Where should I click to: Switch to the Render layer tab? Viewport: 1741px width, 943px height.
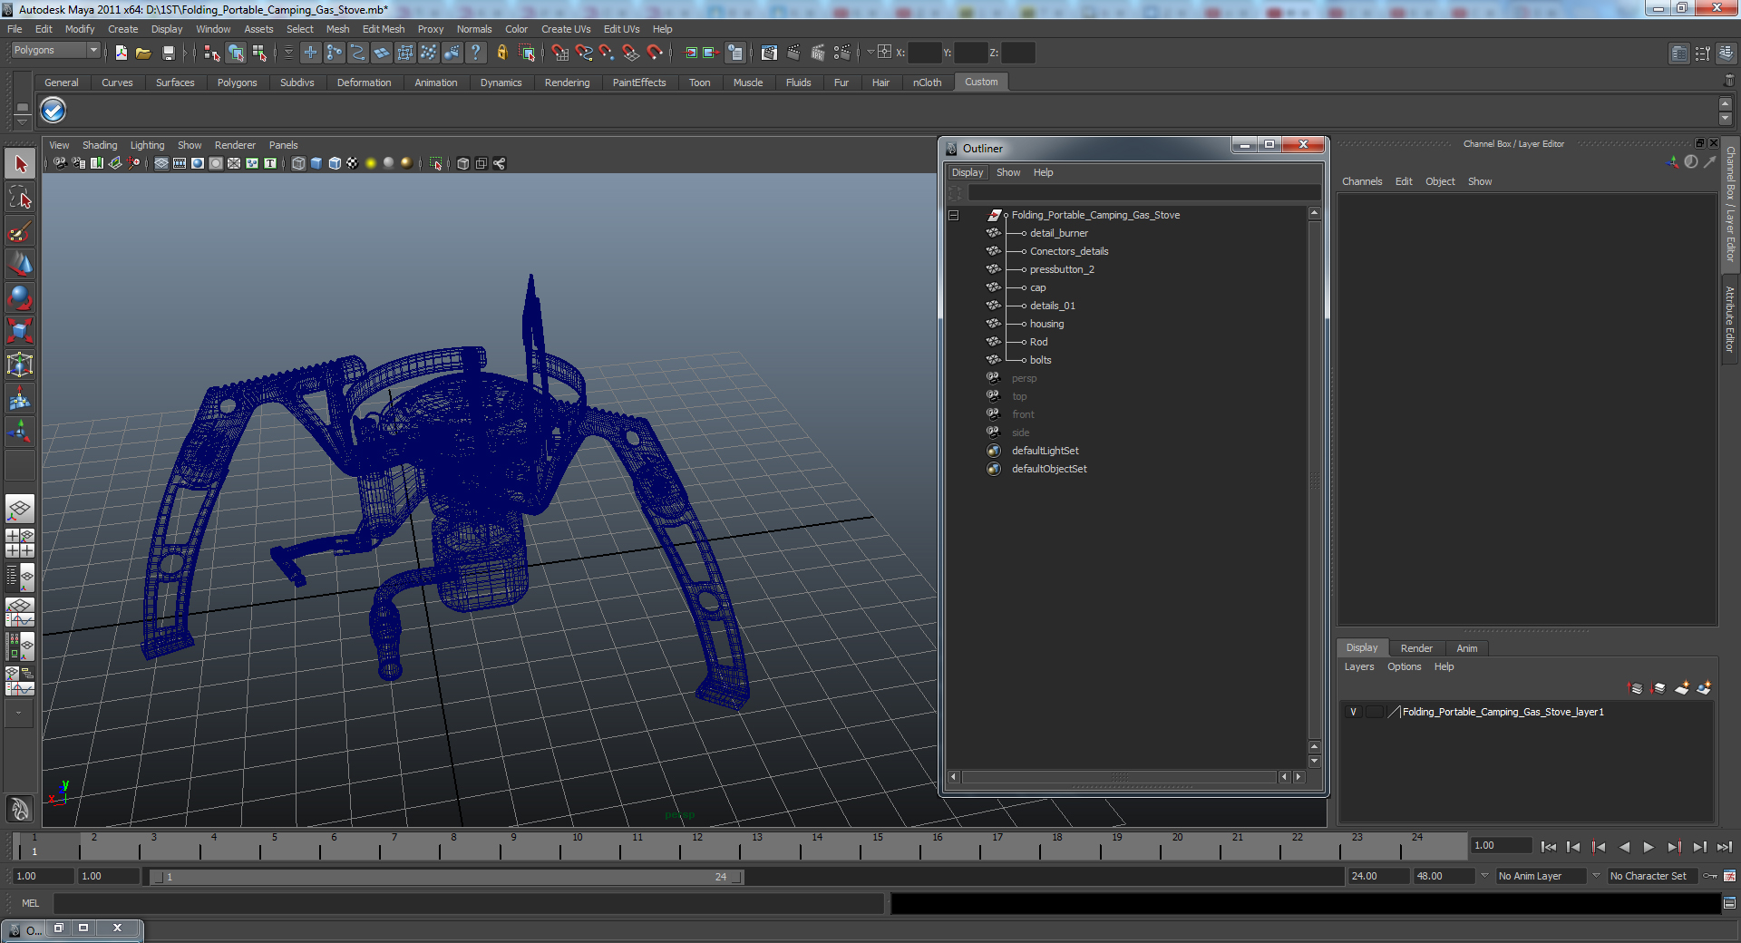tap(1416, 648)
